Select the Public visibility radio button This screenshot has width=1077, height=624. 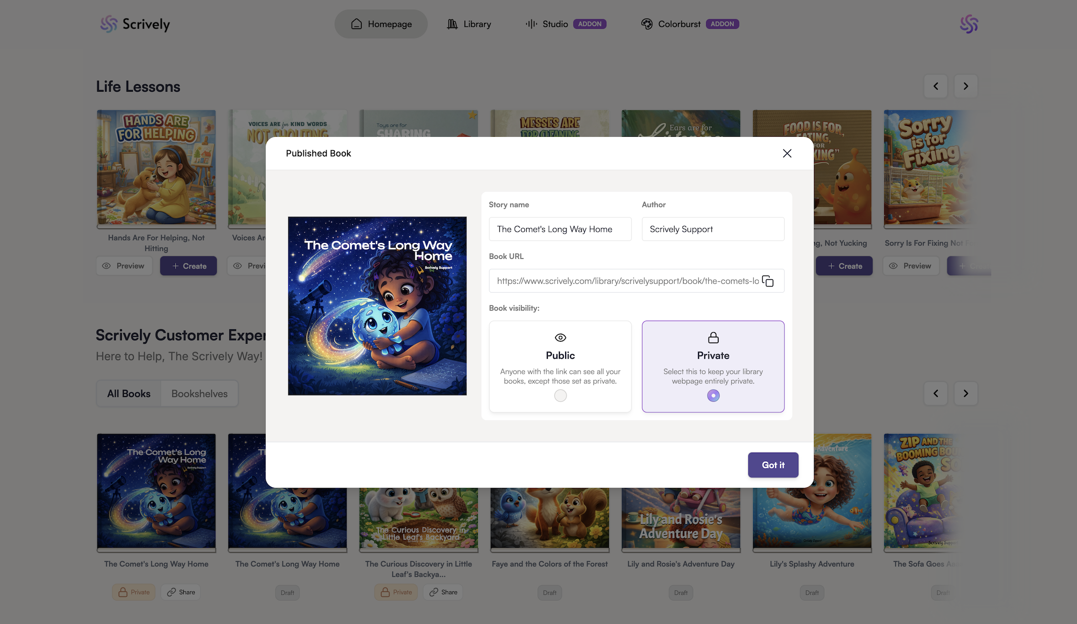click(560, 396)
